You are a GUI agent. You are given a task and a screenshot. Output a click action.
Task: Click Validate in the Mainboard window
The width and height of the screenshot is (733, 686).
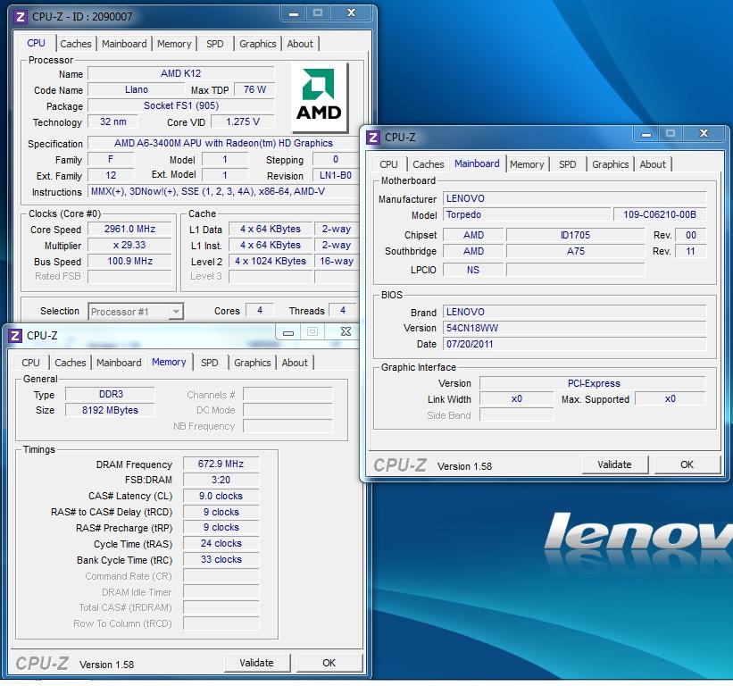(615, 464)
